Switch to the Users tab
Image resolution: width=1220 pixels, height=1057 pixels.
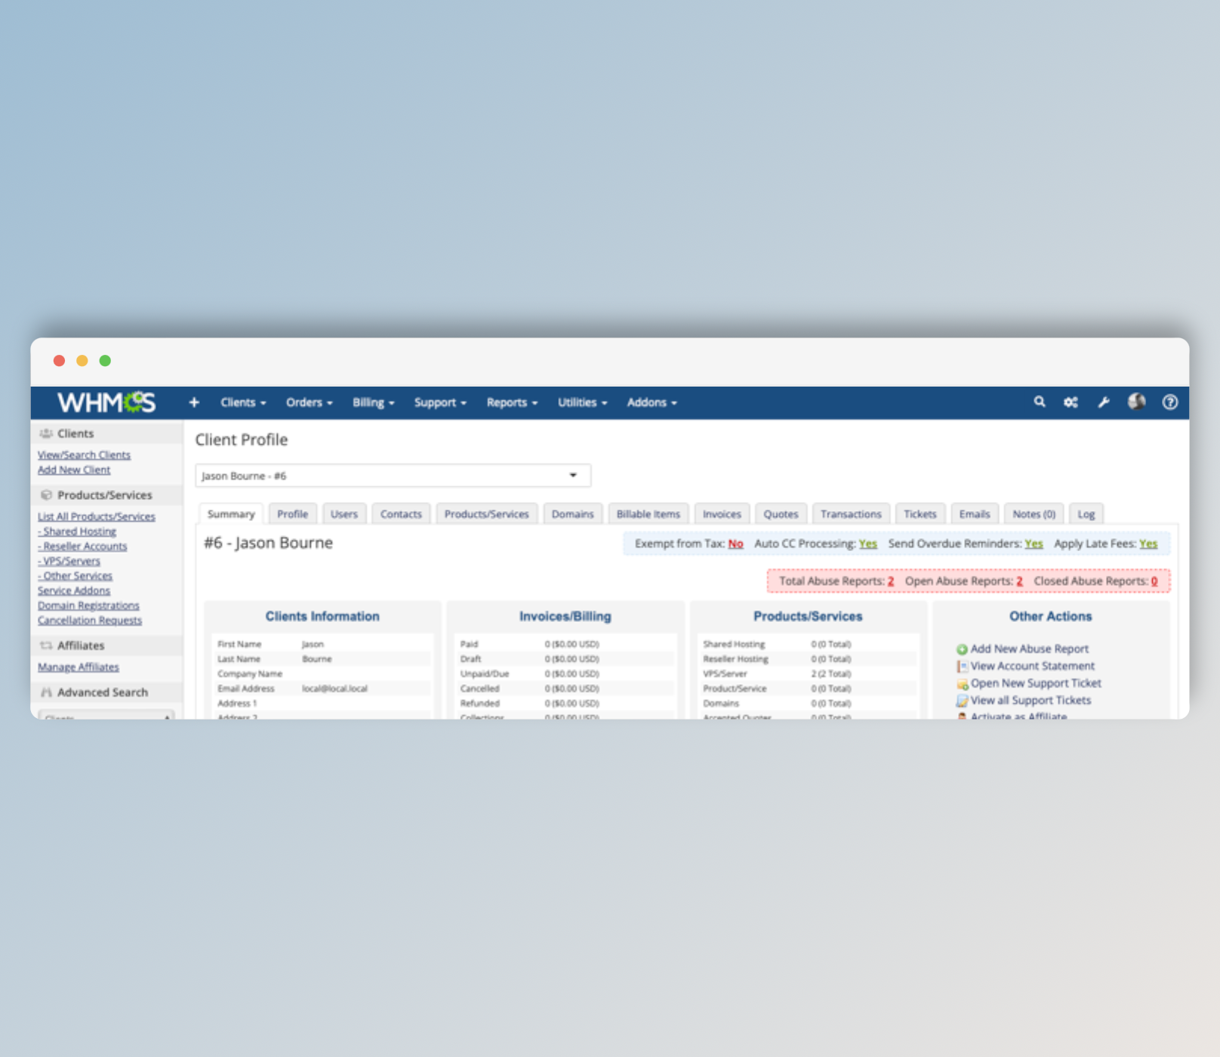(x=344, y=514)
